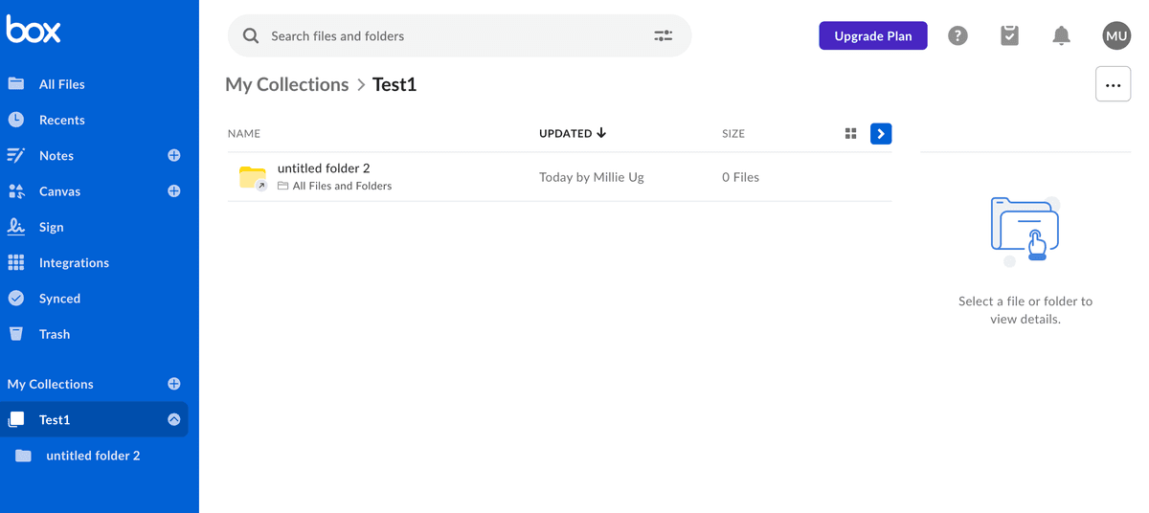Create a new Canvas with plus icon
Viewport: 1149px width, 513px height.
(x=174, y=190)
